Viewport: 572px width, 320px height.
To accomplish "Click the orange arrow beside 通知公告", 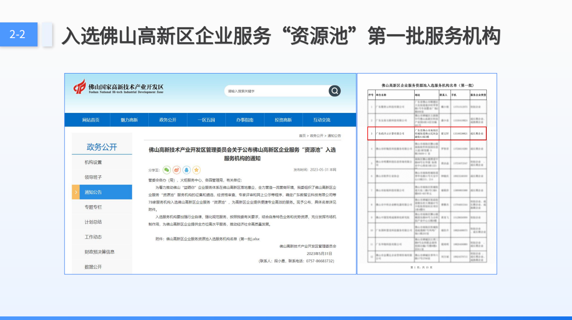I will tap(76, 192).
